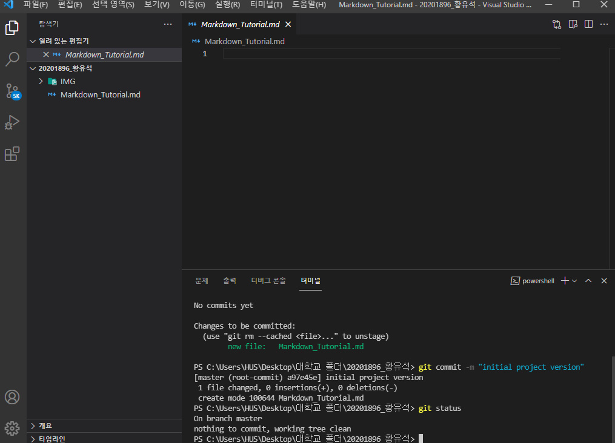The image size is (615, 443).
Task: Expand the 개요 outline section
Action: (x=33, y=426)
